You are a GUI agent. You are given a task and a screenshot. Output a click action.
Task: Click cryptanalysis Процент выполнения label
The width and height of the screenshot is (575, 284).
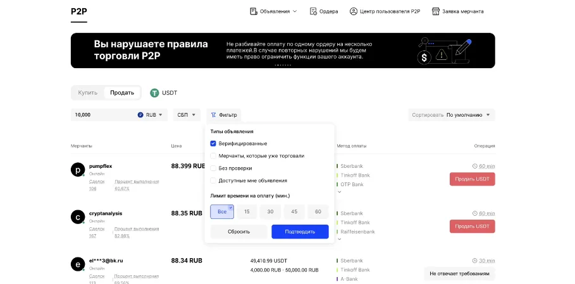coord(137,228)
